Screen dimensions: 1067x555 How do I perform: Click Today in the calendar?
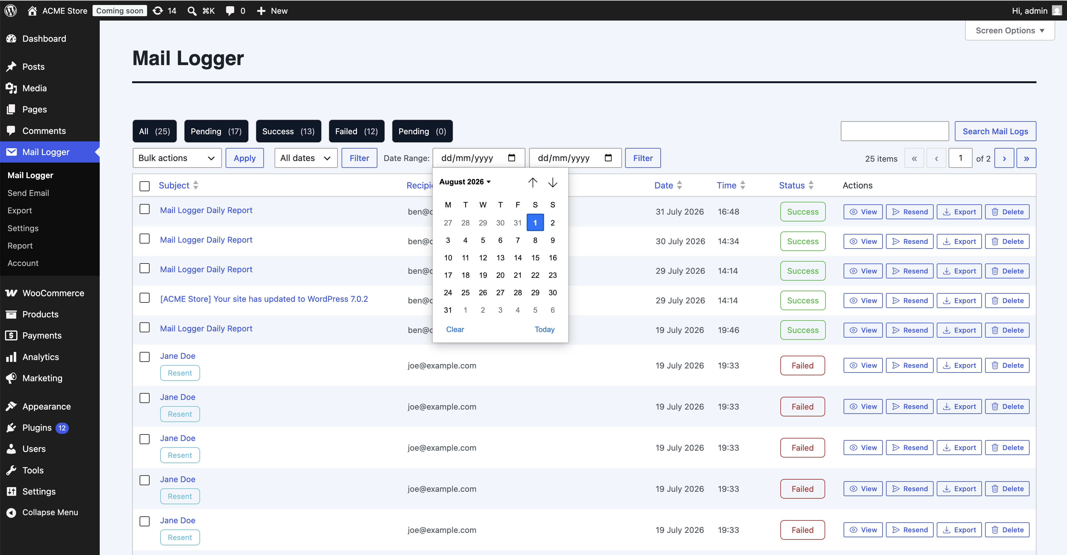pos(544,329)
